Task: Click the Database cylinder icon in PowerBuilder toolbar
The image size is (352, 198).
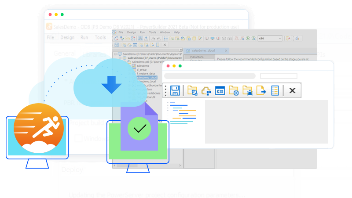Action: [x=194, y=39]
